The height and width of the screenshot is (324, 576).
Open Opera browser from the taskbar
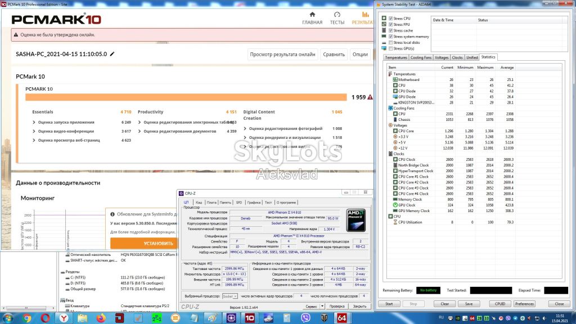coord(45,318)
